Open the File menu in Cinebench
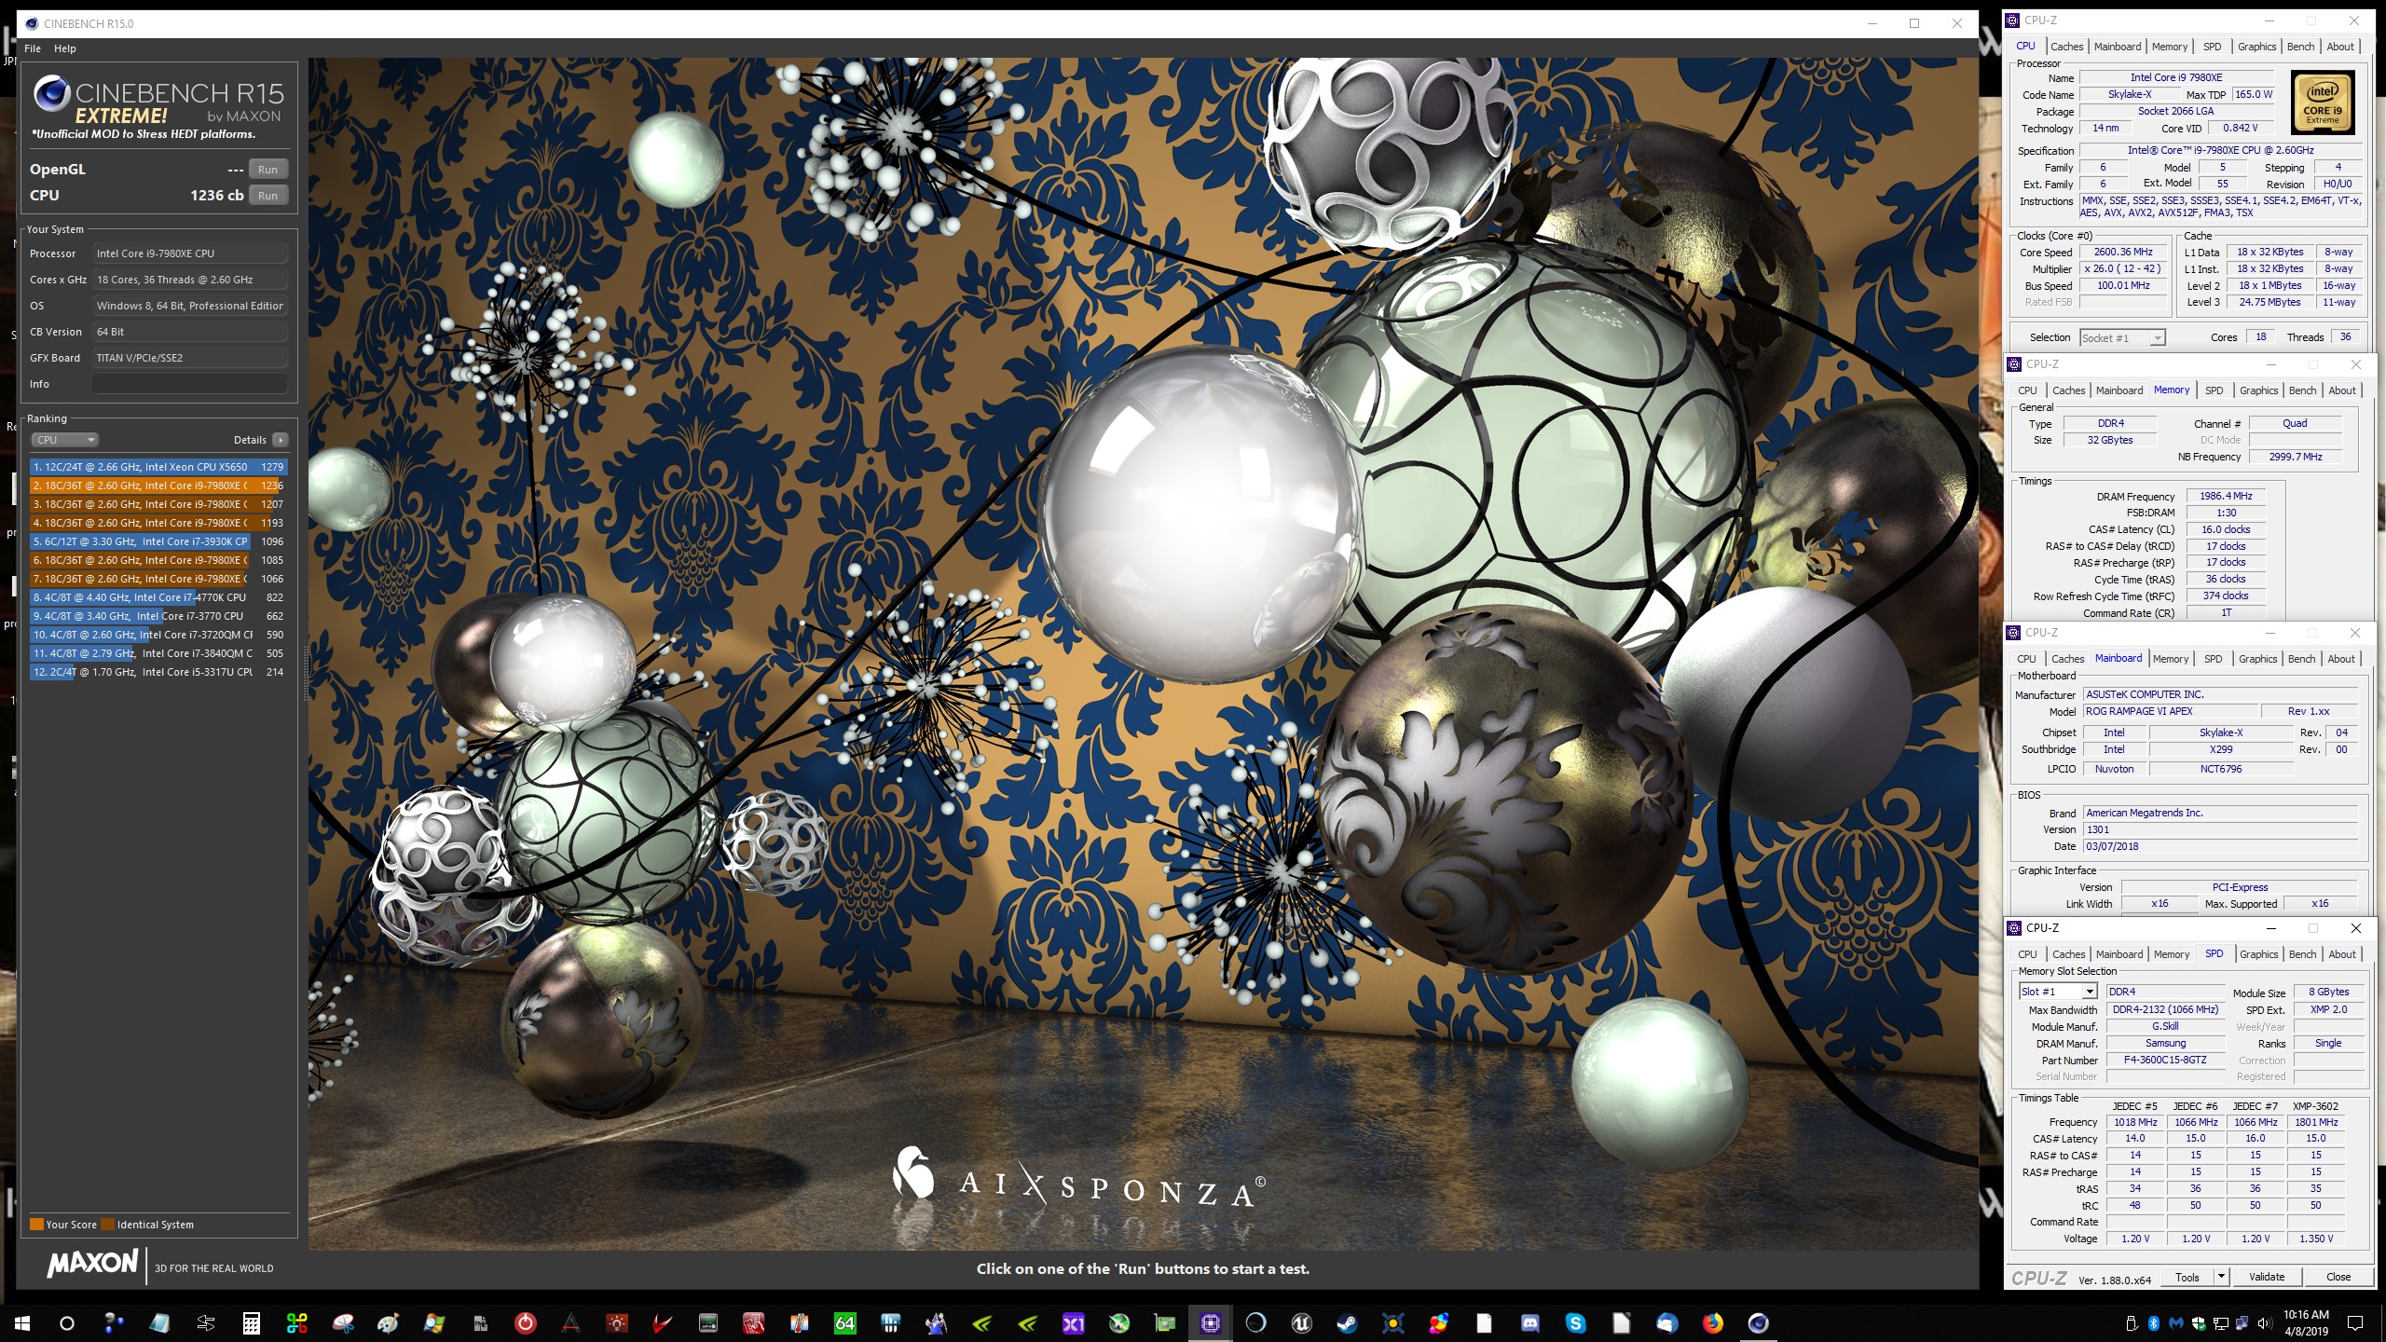This screenshot has width=2386, height=1342. tap(33, 48)
